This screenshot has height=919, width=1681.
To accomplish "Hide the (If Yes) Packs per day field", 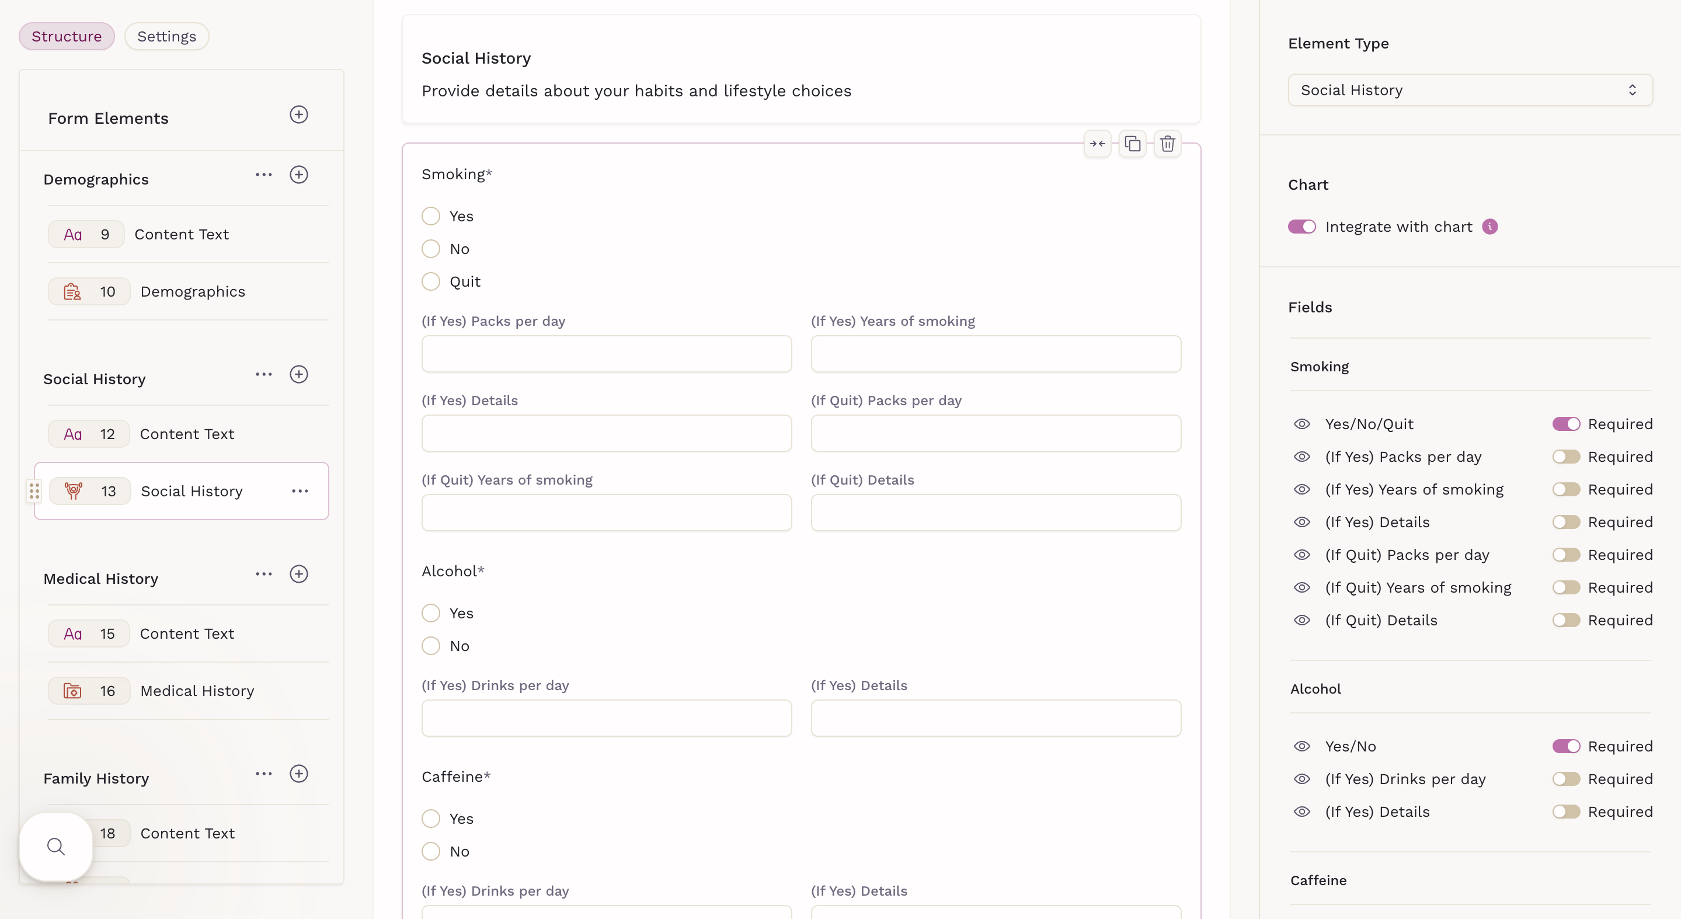I will [1301, 457].
